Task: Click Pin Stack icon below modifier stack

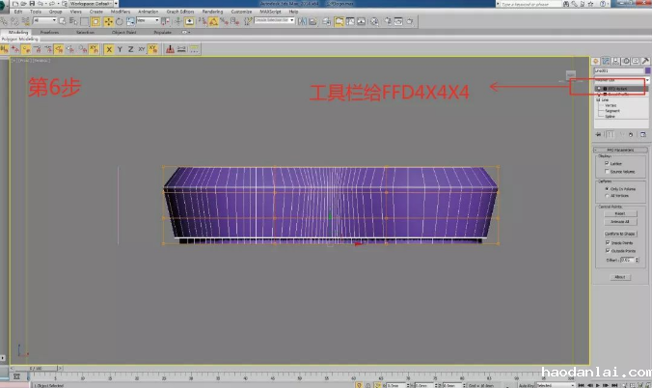Action: click(x=598, y=134)
